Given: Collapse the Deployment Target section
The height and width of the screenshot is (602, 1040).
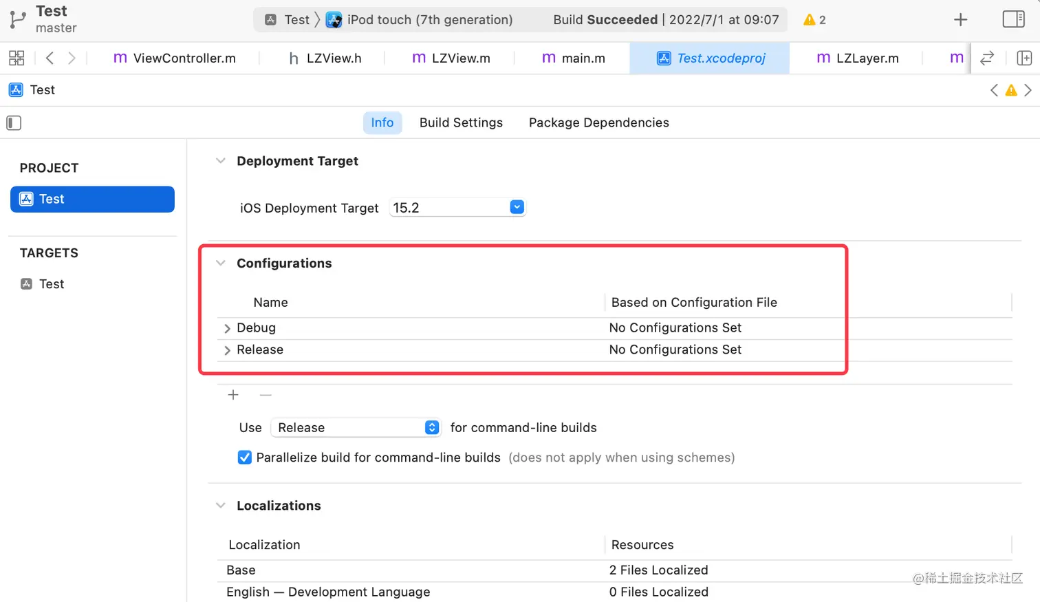Looking at the screenshot, I should [221, 161].
